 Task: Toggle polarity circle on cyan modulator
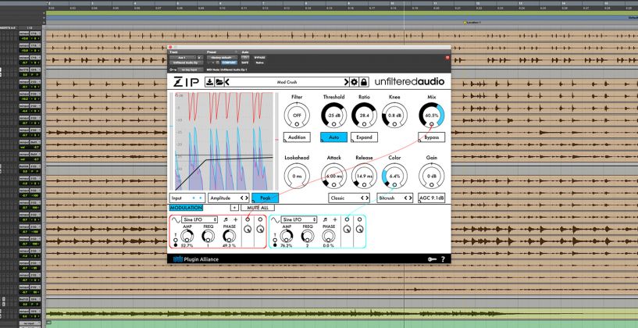click(275, 245)
